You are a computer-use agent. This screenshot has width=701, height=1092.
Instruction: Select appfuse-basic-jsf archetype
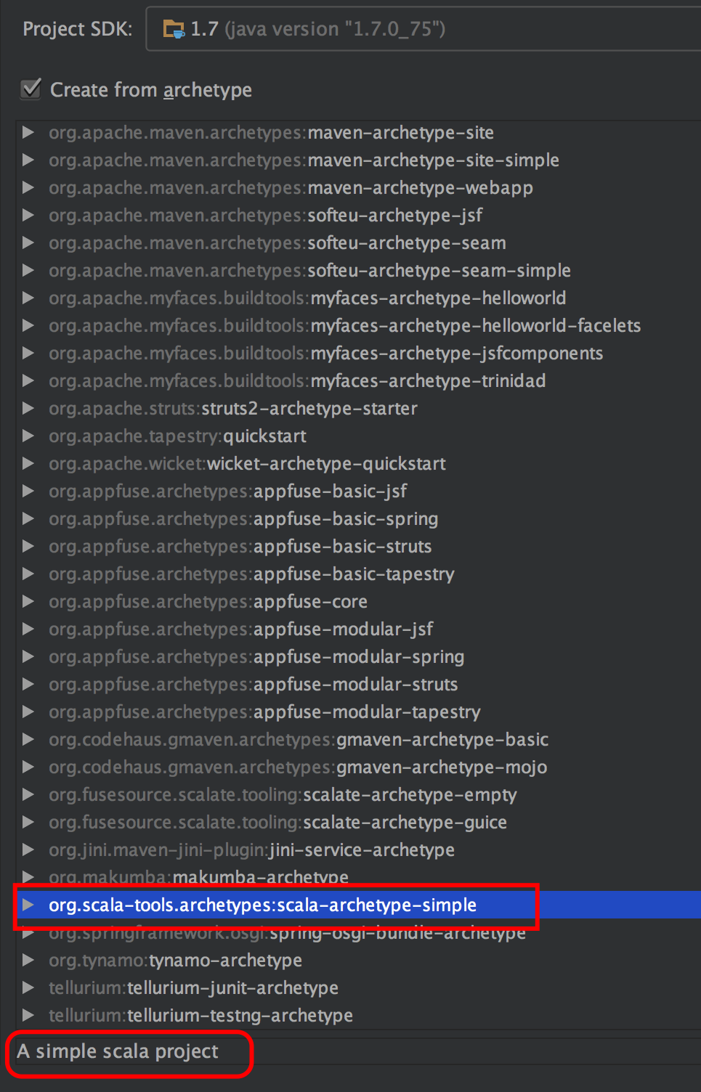pos(228,491)
